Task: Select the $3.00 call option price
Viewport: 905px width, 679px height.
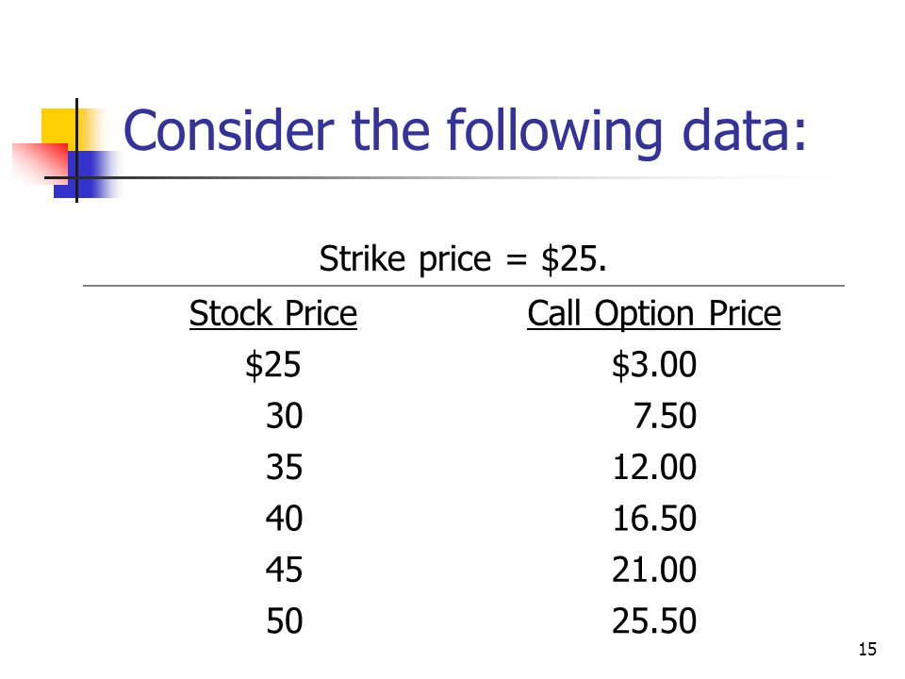Action: [654, 365]
